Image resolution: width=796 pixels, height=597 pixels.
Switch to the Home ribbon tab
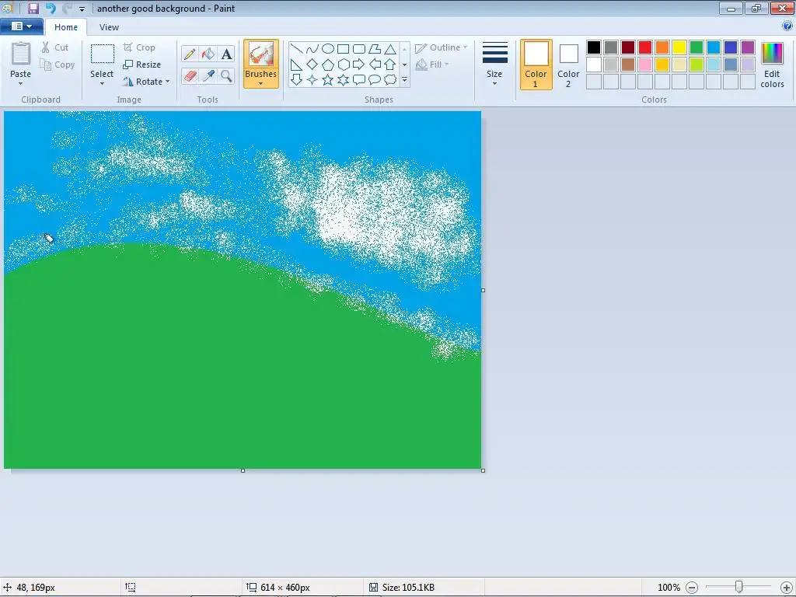coord(66,27)
